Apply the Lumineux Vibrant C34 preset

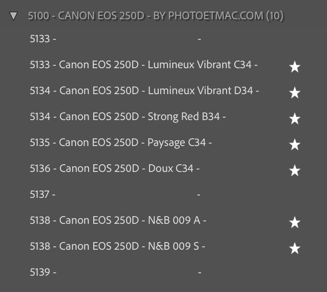[143, 65]
